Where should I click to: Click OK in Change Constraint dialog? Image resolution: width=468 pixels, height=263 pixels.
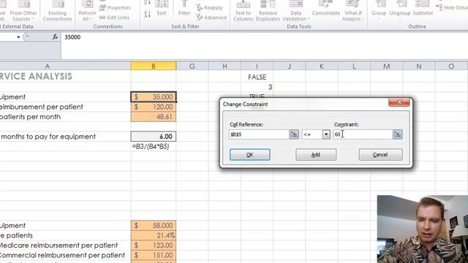click(x=250, y=154)
